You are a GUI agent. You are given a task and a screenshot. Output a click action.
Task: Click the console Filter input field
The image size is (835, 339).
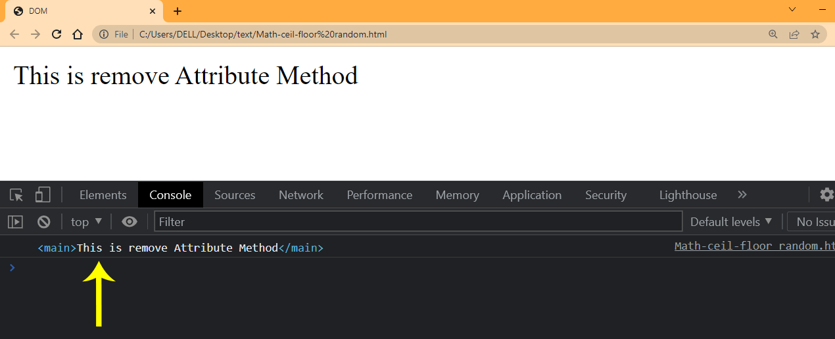point(418,222)
